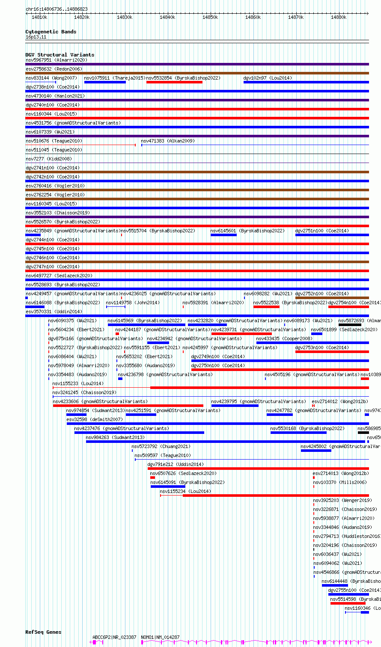Click the nsv1075911 (Thareja2015) label
The width and height of the screenshot is (381, 647).
(x=115, y=78)
